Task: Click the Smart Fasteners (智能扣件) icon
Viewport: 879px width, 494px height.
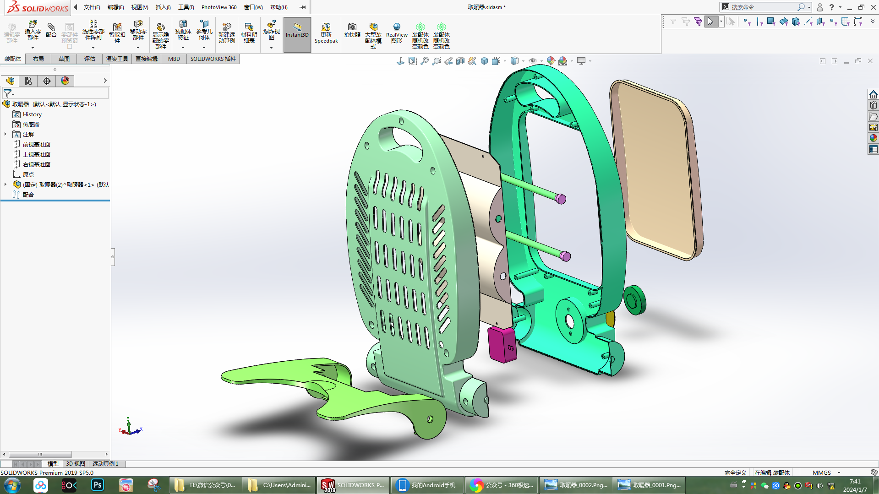Action: point(117,33)
